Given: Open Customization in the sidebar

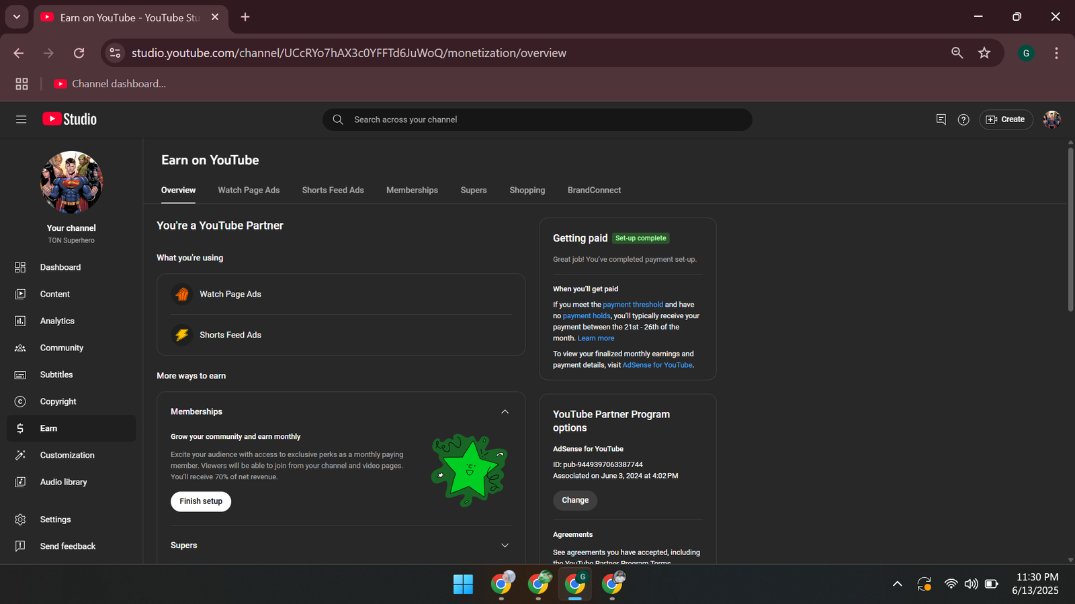Looking at the screenshot, I should click(71, 455).
